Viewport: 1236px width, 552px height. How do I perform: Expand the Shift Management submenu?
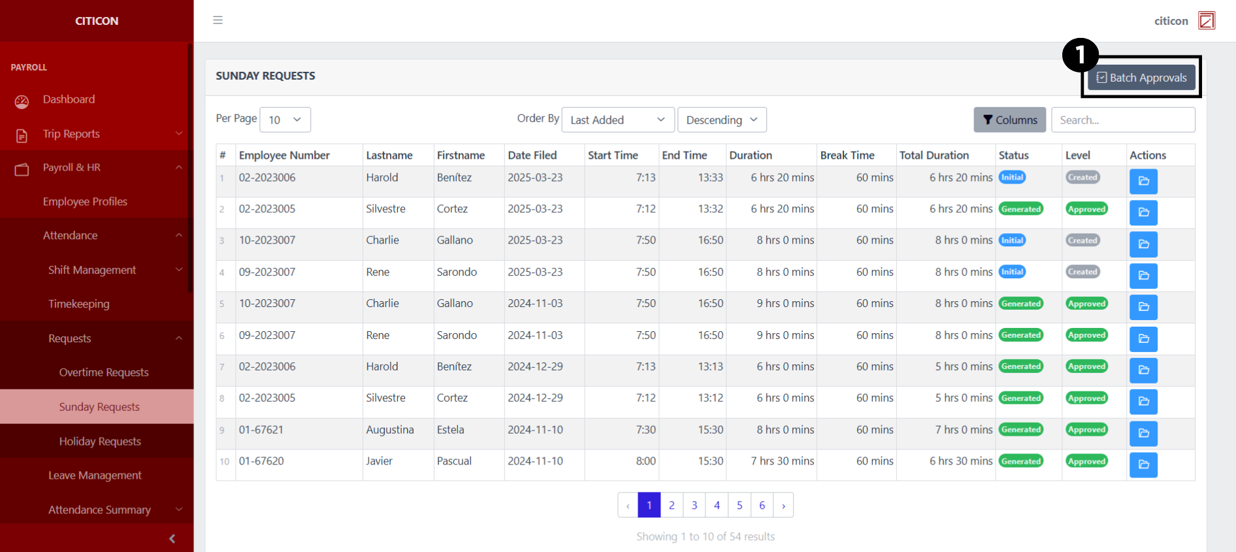click(x=178, y=270)
